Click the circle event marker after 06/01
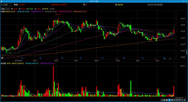 (x=62, y=58)
